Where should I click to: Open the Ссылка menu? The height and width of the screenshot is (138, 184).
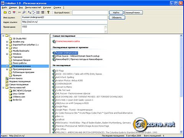click(x=57, y=8)
